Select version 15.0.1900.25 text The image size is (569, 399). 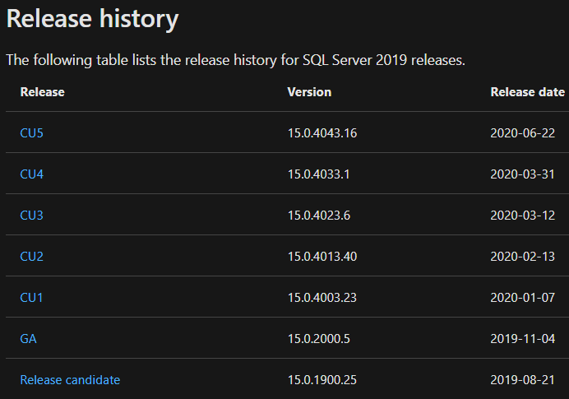tap(322, 380)
